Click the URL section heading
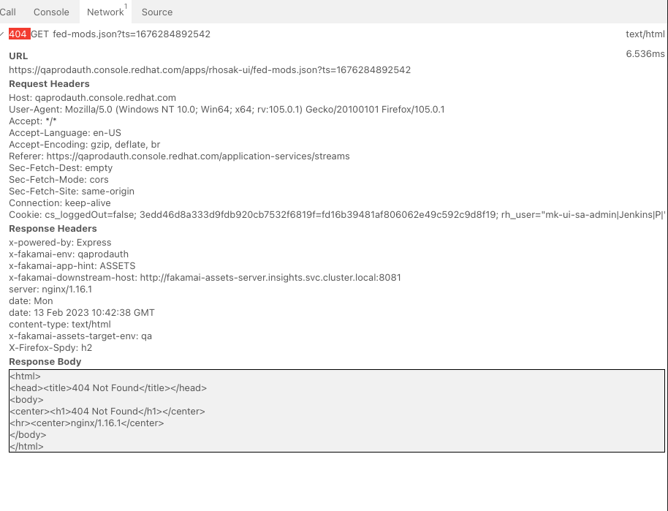The height and width of the screenshot is (511, 668). (x=18, y=56)
